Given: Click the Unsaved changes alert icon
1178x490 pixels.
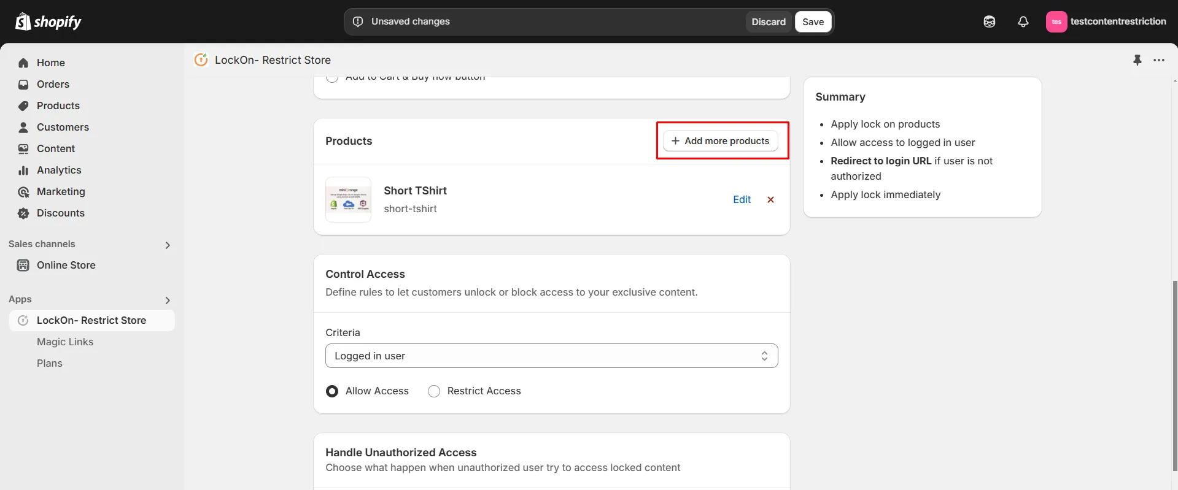Looking at the screenshot, I should (x=358, y=21).
